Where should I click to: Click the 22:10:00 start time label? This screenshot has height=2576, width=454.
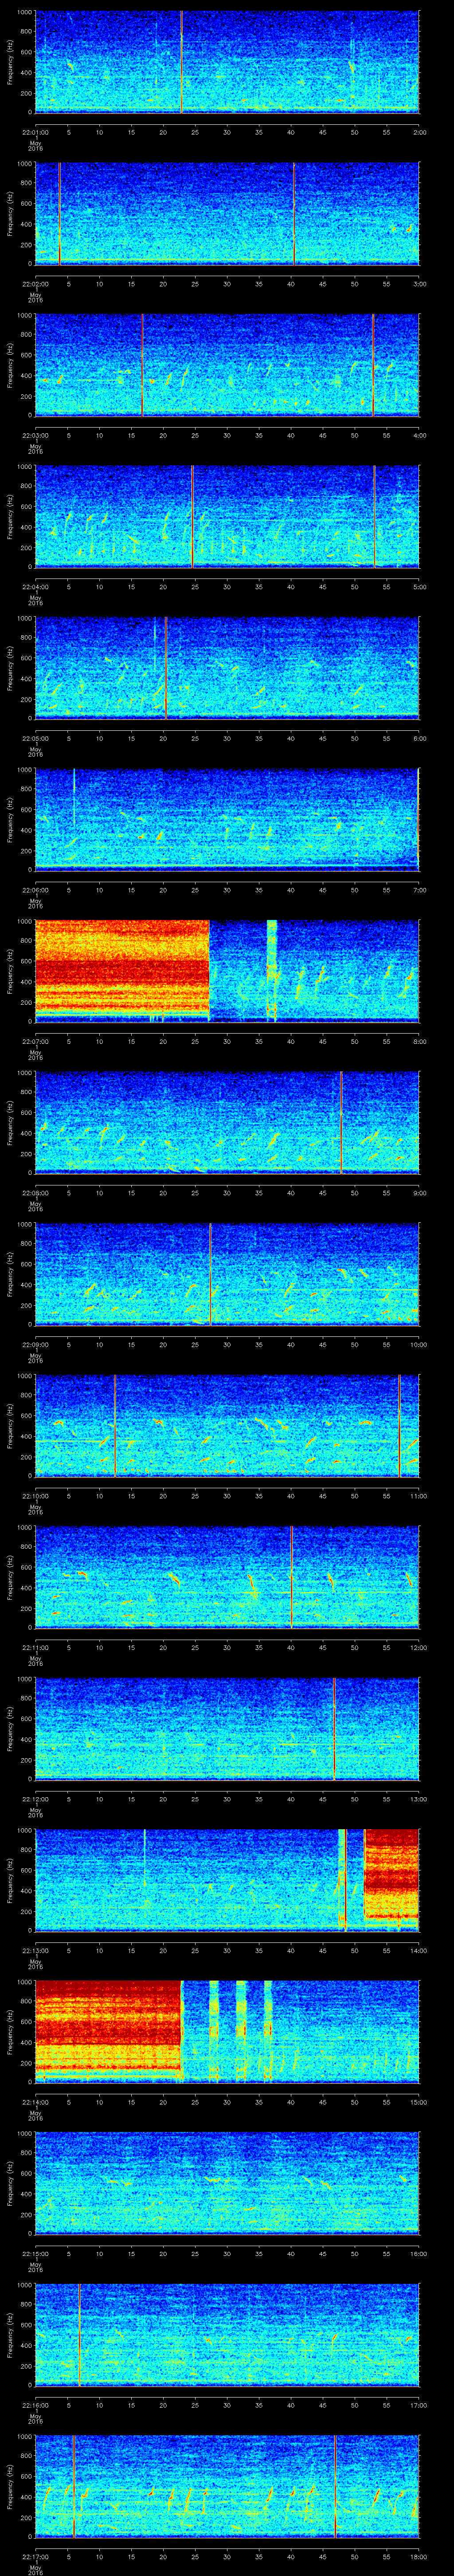pyautogui.click(x=35, y=1496)
